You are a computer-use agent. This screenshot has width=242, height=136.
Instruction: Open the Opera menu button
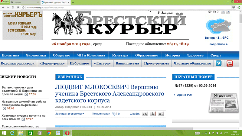(5, 2)
